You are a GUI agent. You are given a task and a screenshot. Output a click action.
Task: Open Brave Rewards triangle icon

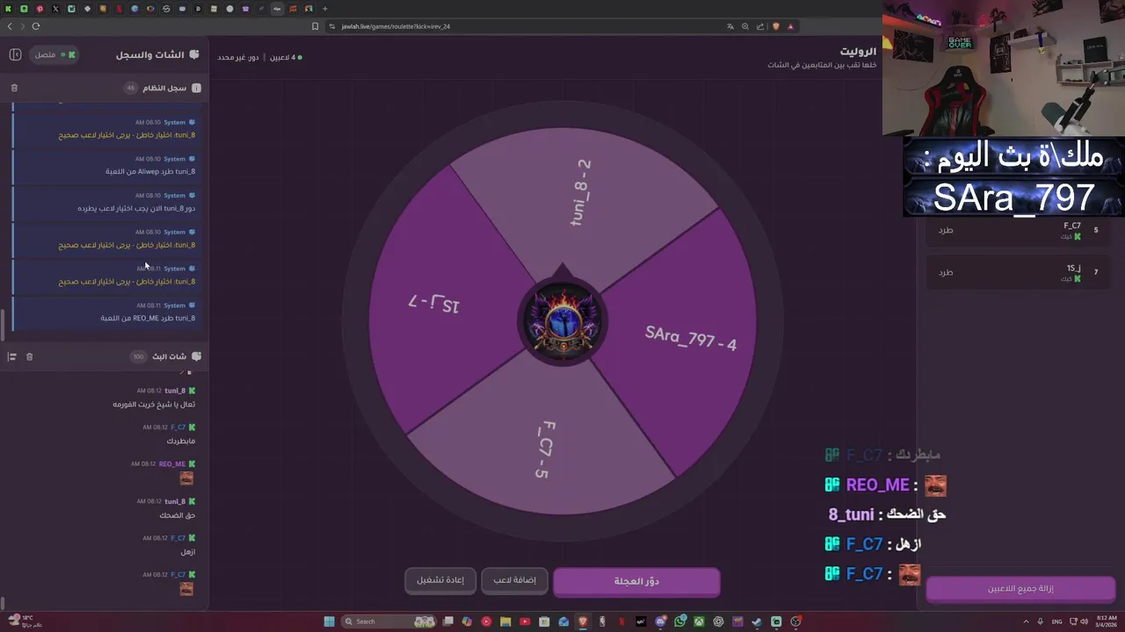(790, 26)
